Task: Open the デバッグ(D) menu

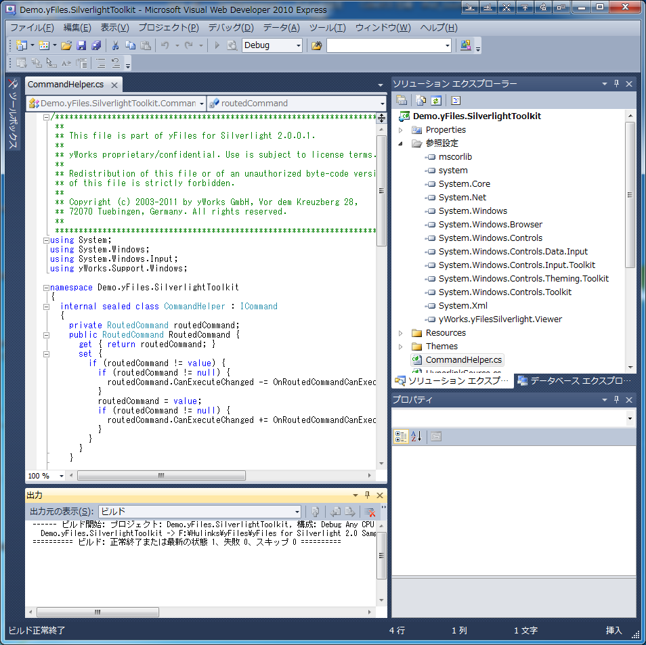Action: pyautogui.click(x=231, y=28)
